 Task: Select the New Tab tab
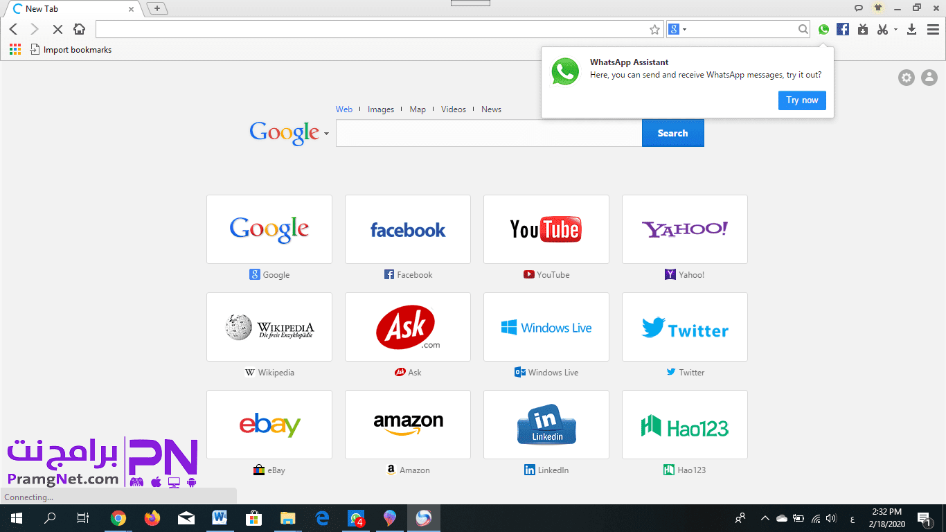tap(73, 9)
